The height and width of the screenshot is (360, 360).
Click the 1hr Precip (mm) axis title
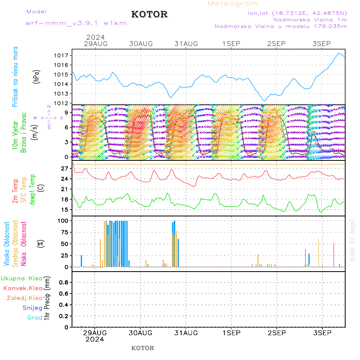[x=47, y=298]
